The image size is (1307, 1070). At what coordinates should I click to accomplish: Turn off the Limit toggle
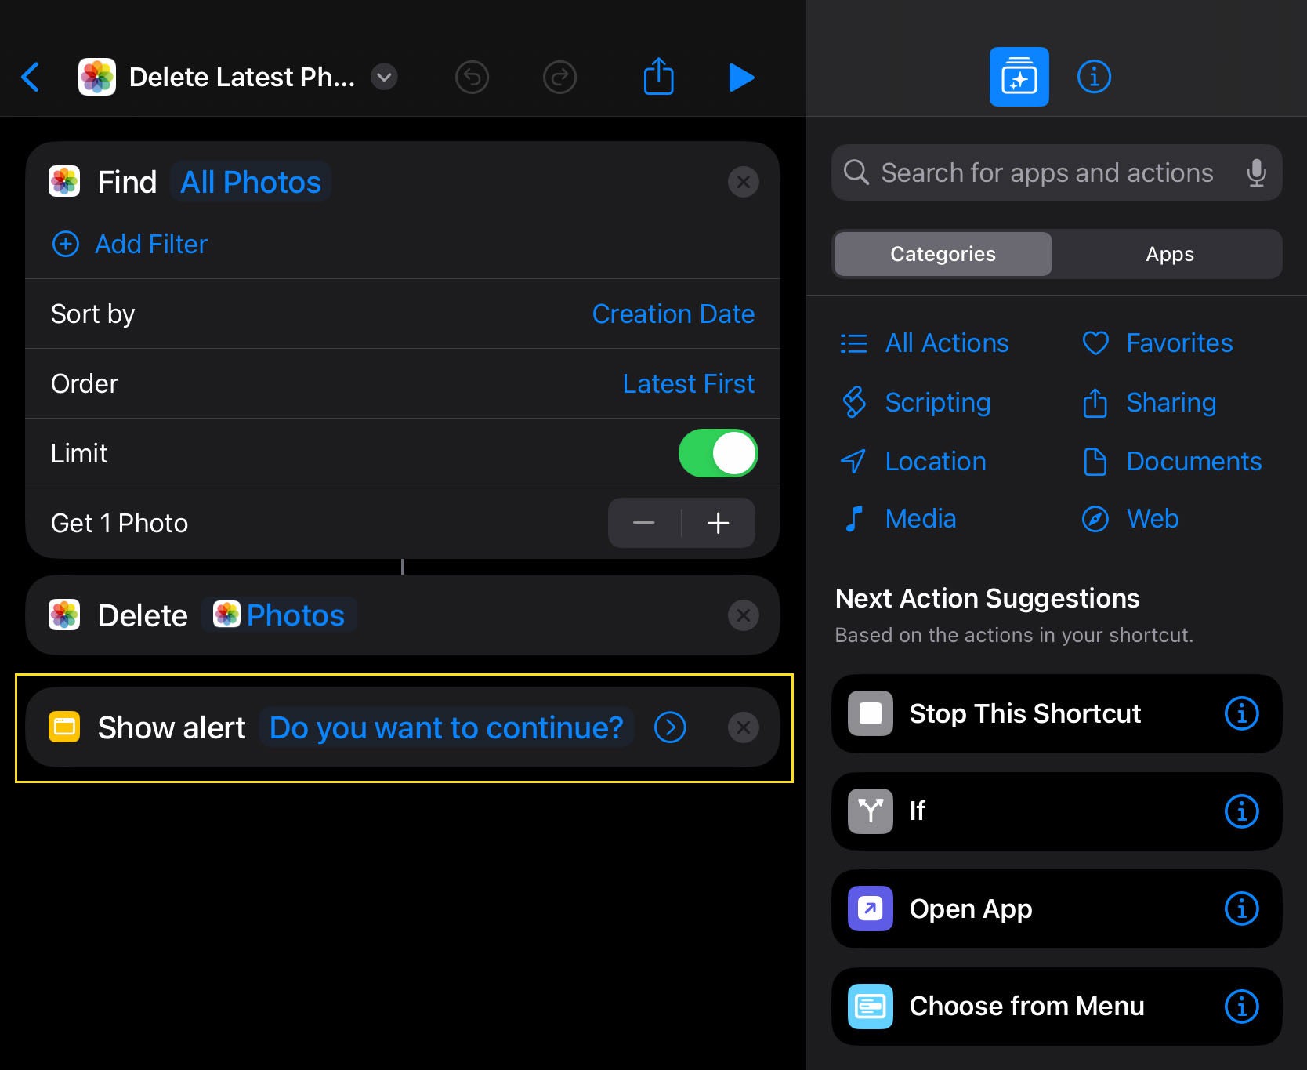(x=718, y=453)
